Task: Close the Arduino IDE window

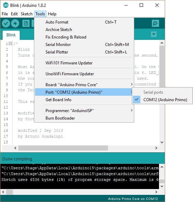Action: point(157,5)
